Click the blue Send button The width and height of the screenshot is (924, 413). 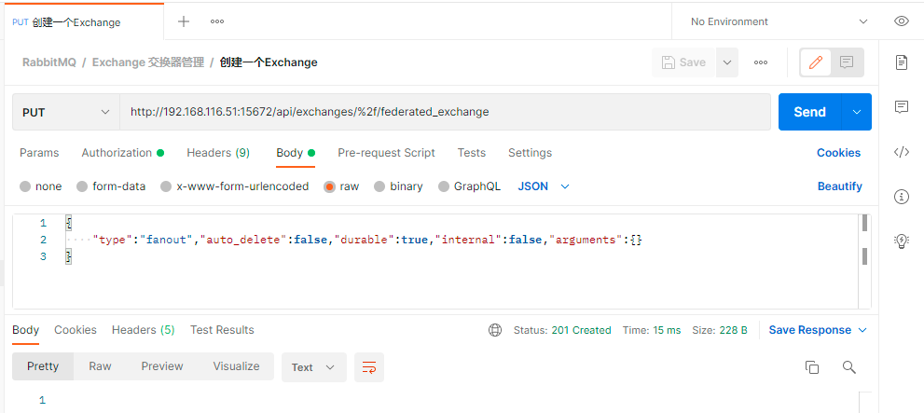[809, 112]
